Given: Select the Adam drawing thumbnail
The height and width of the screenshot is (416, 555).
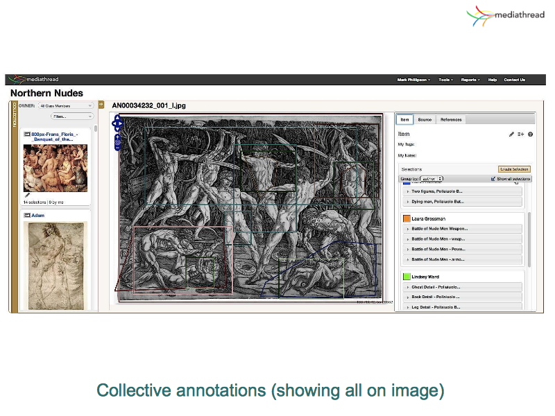Looking at the screenshot, I should 55,265.
